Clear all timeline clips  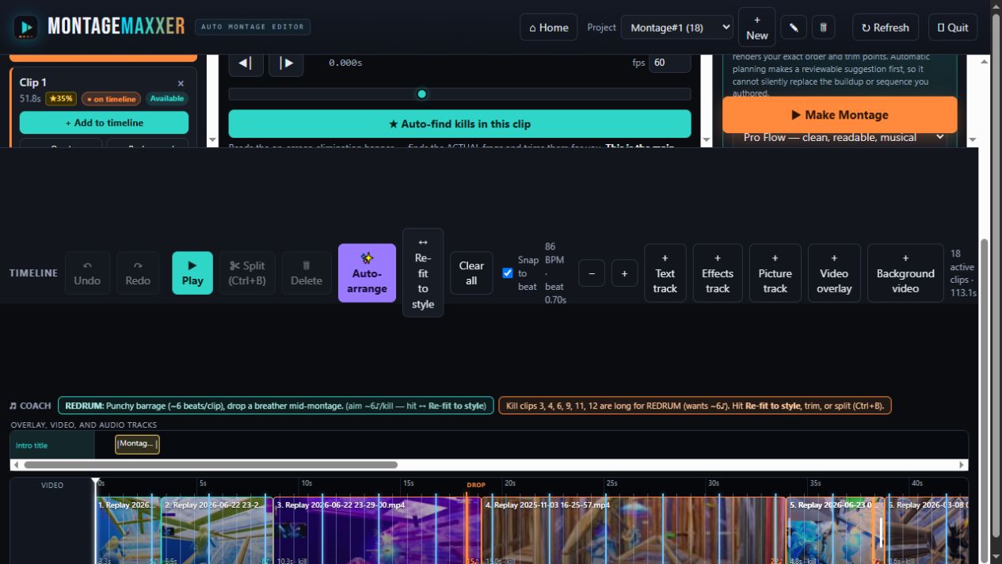click(x=471, y=273)
